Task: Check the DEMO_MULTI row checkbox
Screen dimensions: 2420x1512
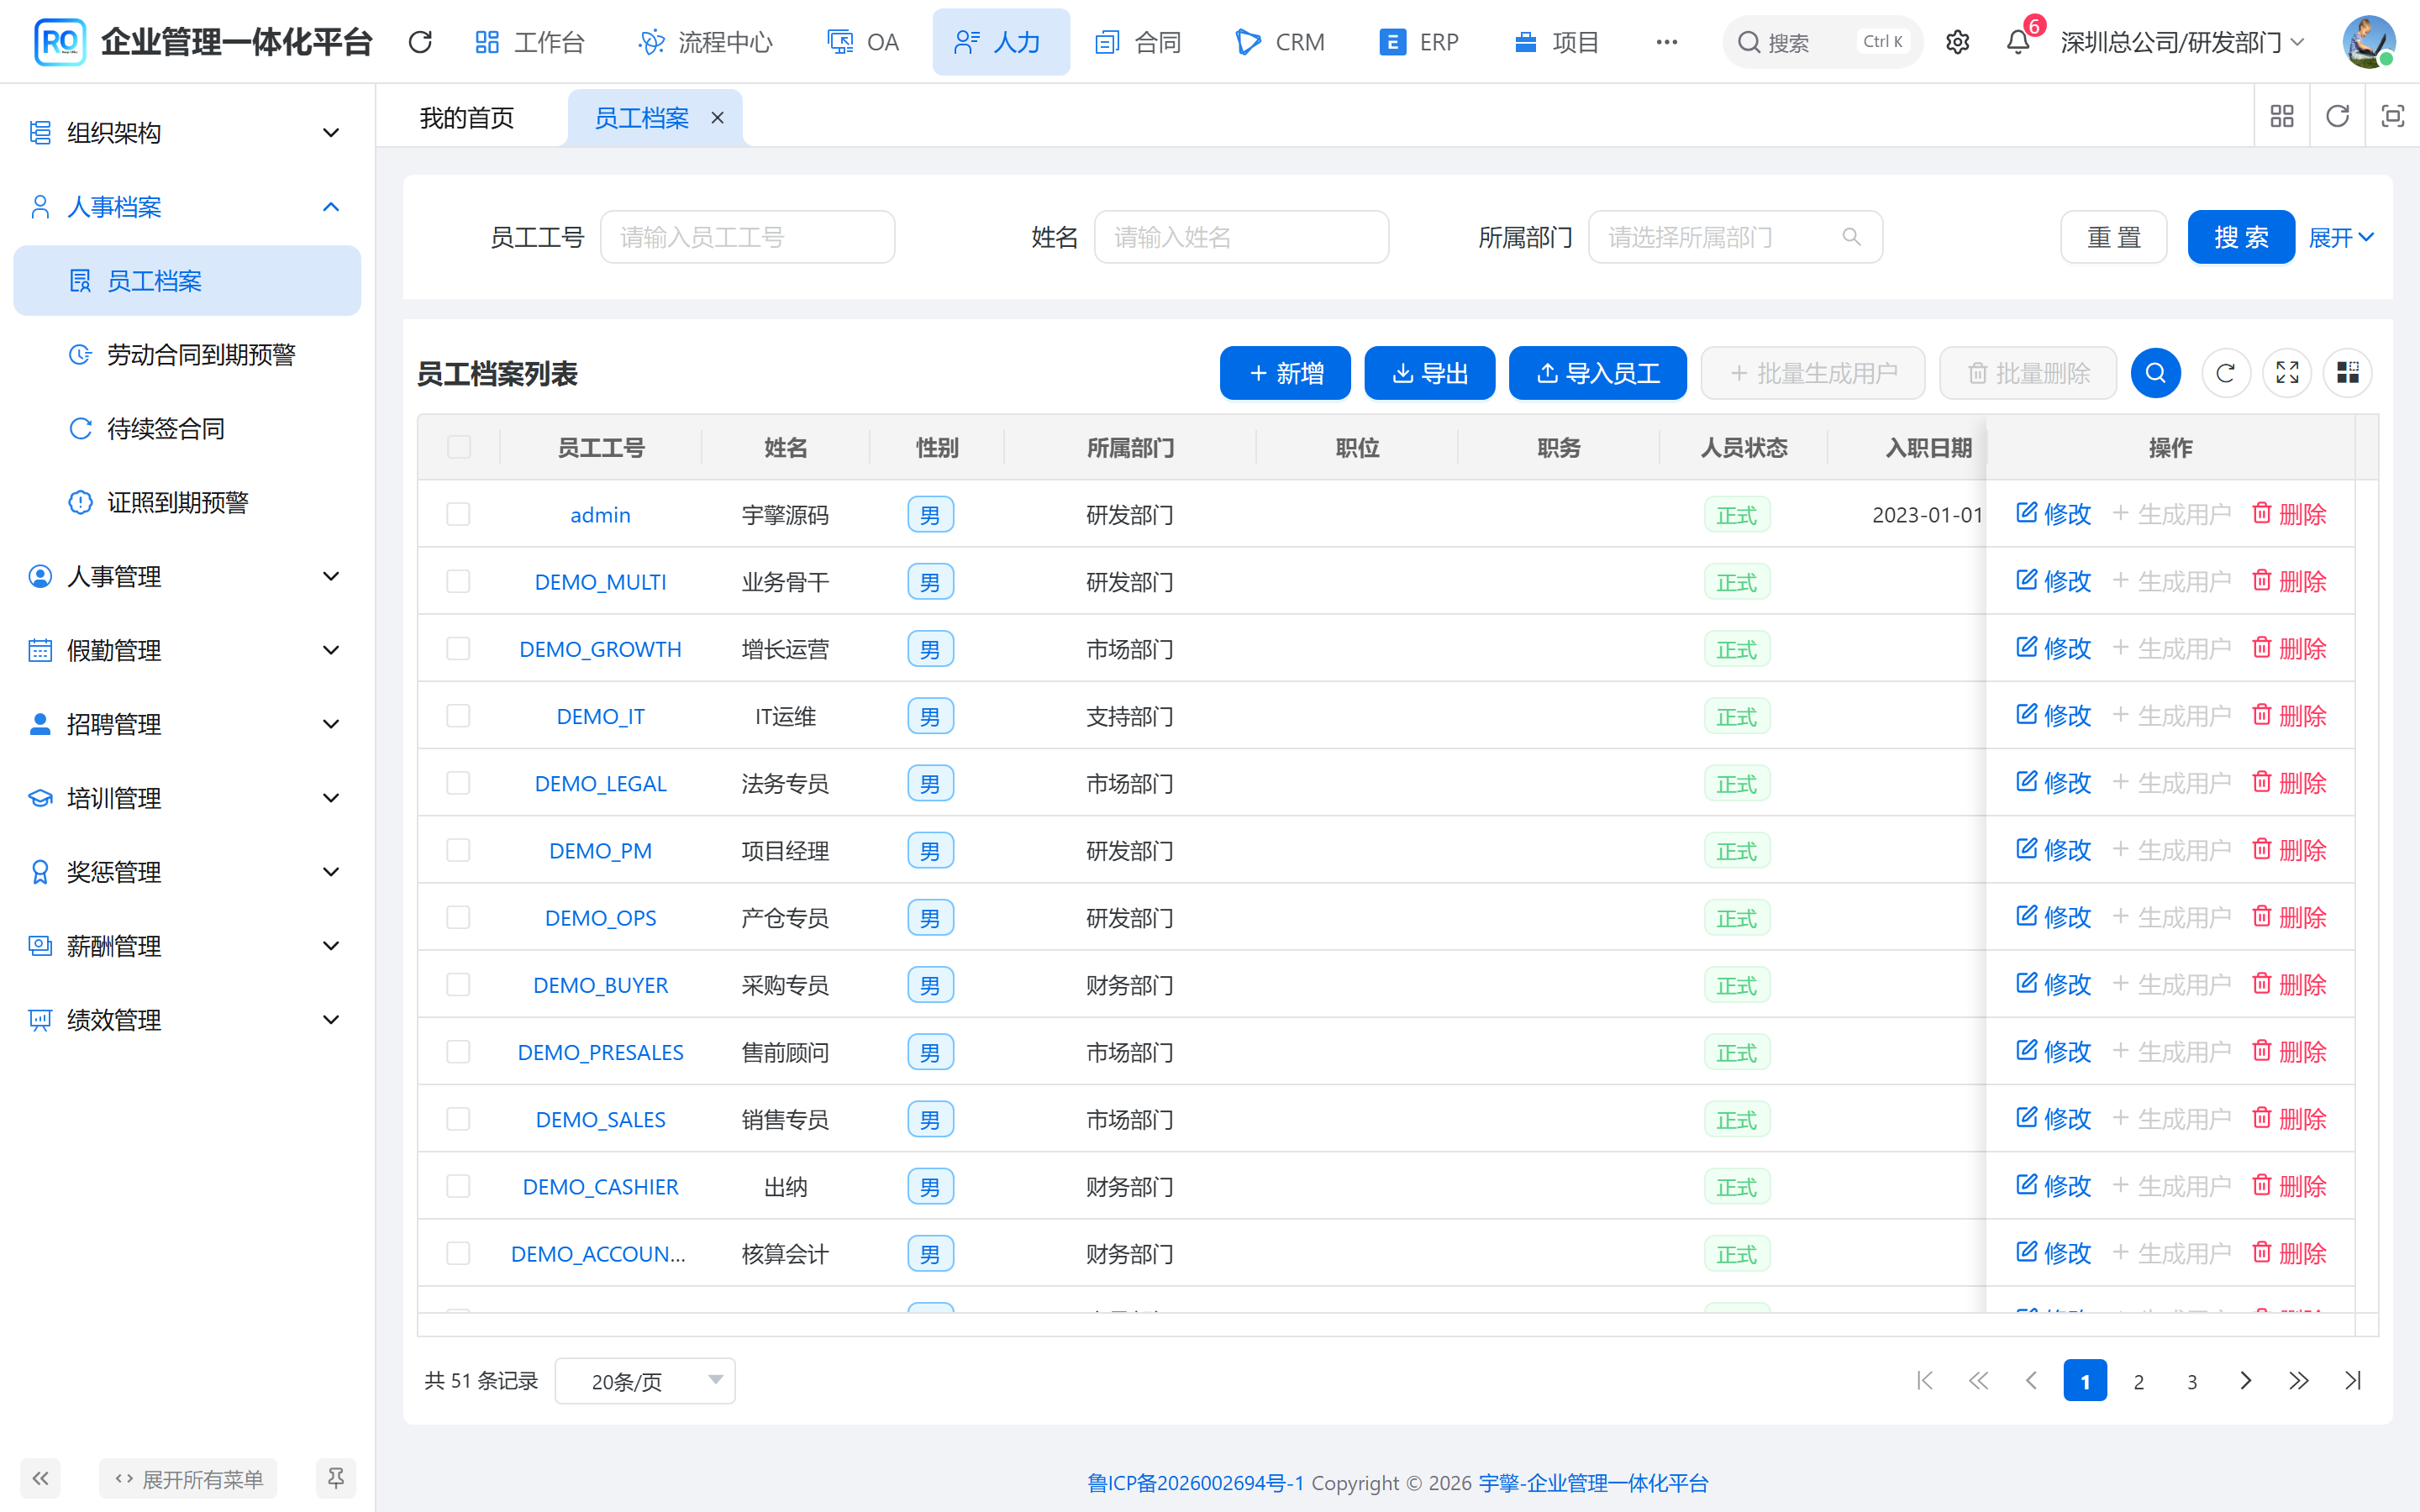Action: (459, 581)
